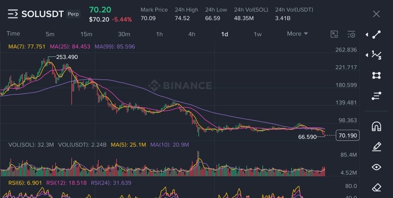Click the 139.481 price axis label
Image resolution: width=393 pixels, height=198 pixels.
[x=346, y=103]
